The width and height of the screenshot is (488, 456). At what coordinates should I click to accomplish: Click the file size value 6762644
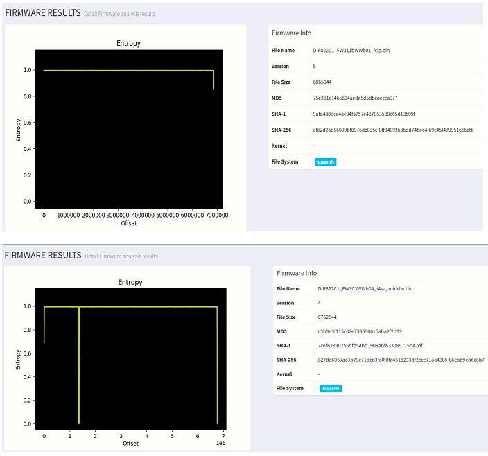[328, 317]
